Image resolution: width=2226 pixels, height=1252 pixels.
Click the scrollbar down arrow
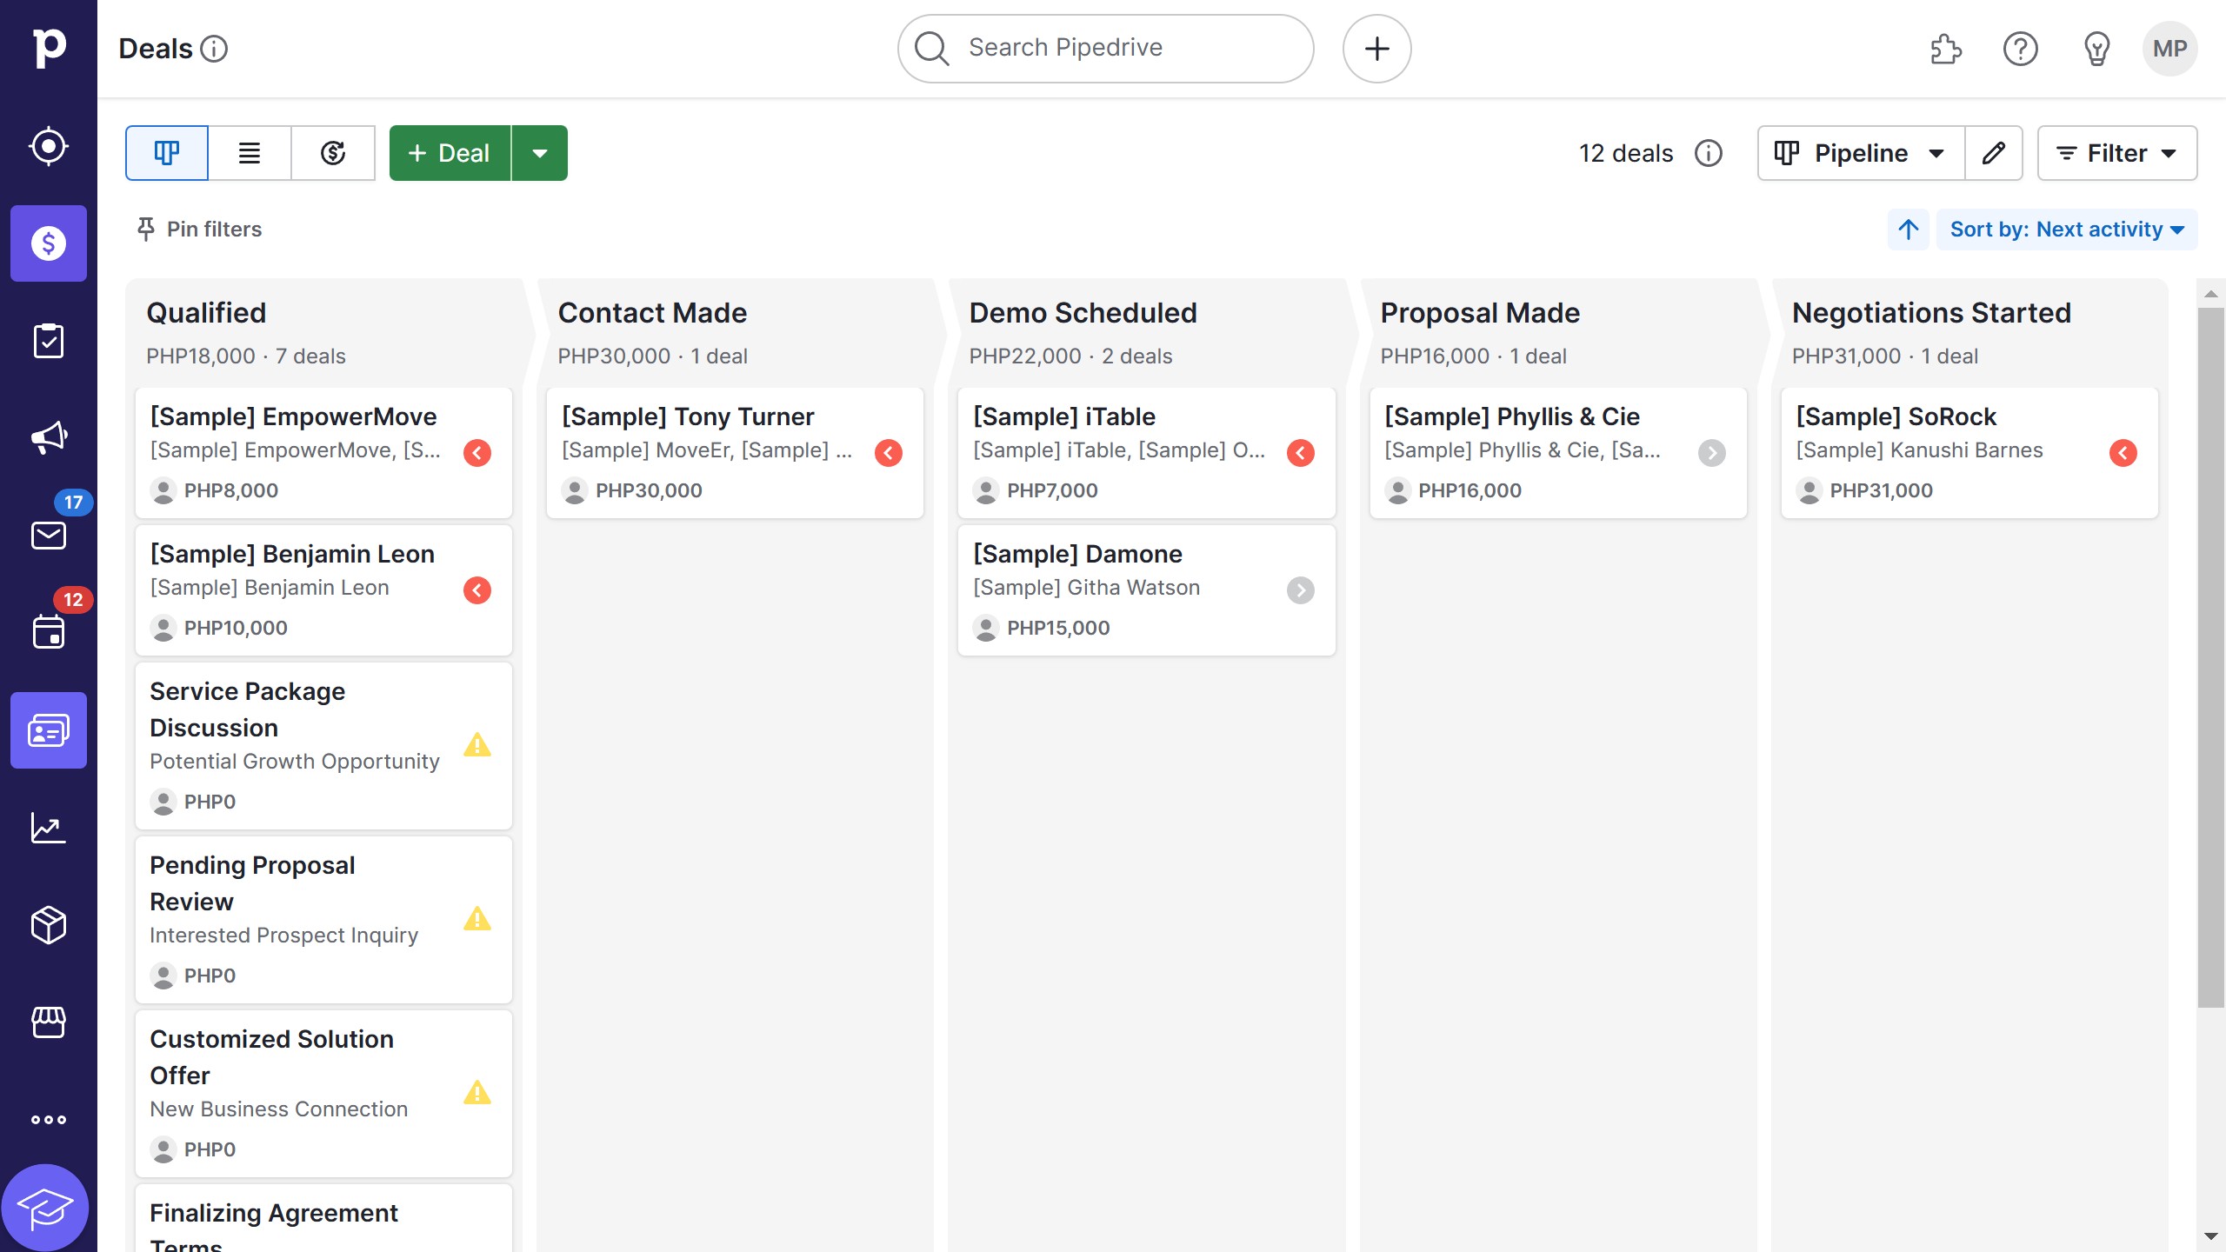click(2210, 1236)
